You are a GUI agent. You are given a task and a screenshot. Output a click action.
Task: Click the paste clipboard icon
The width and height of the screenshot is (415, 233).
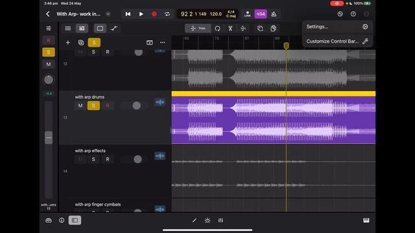(274, 28)
